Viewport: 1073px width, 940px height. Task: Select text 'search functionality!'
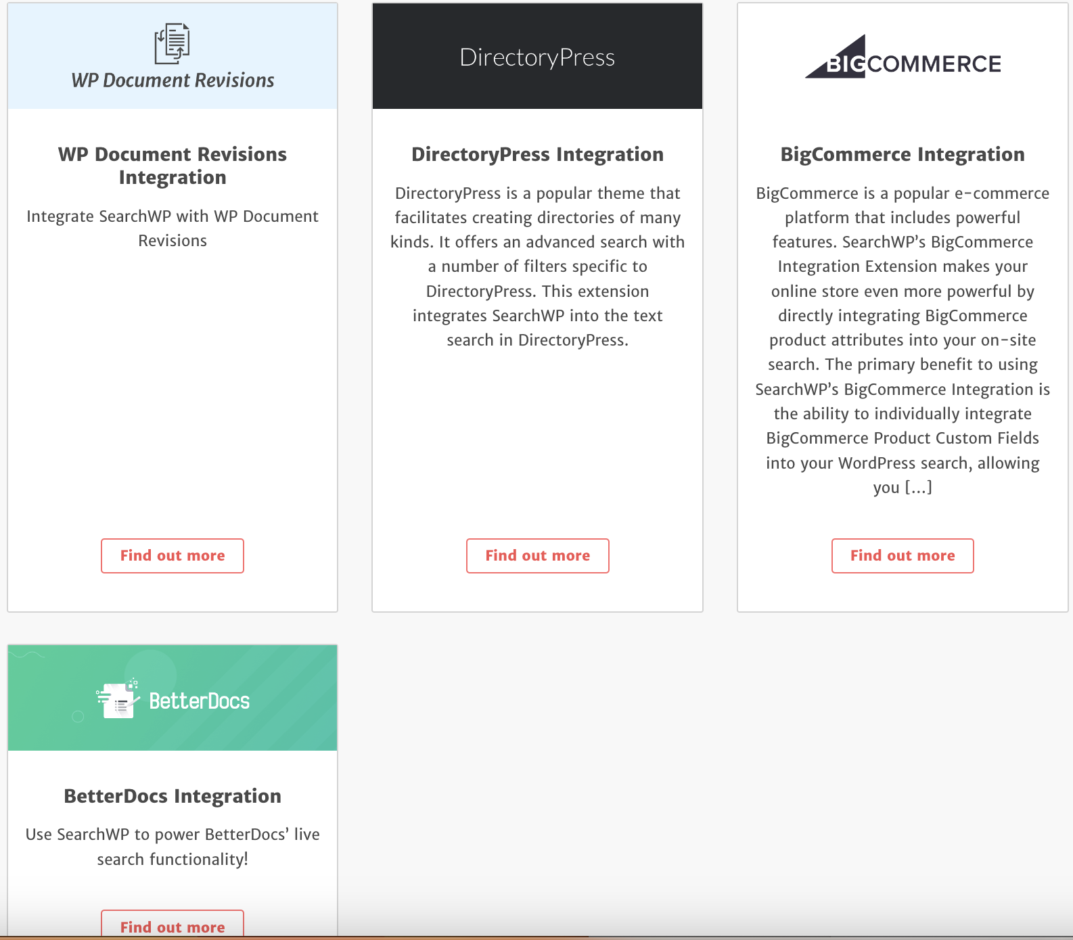pyautogui.click(x=173, y=860)
